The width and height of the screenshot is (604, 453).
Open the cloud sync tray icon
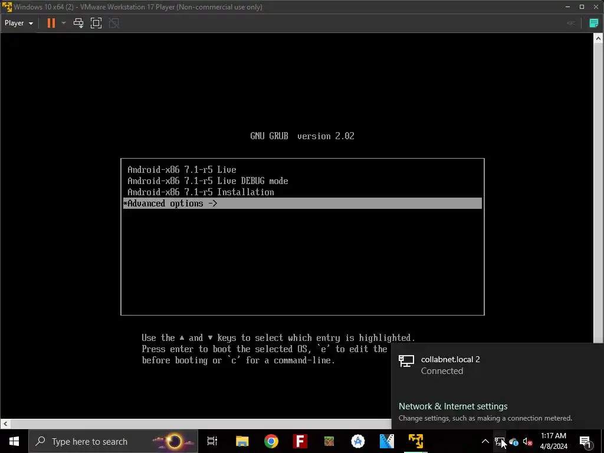click(x=514, y=442)
